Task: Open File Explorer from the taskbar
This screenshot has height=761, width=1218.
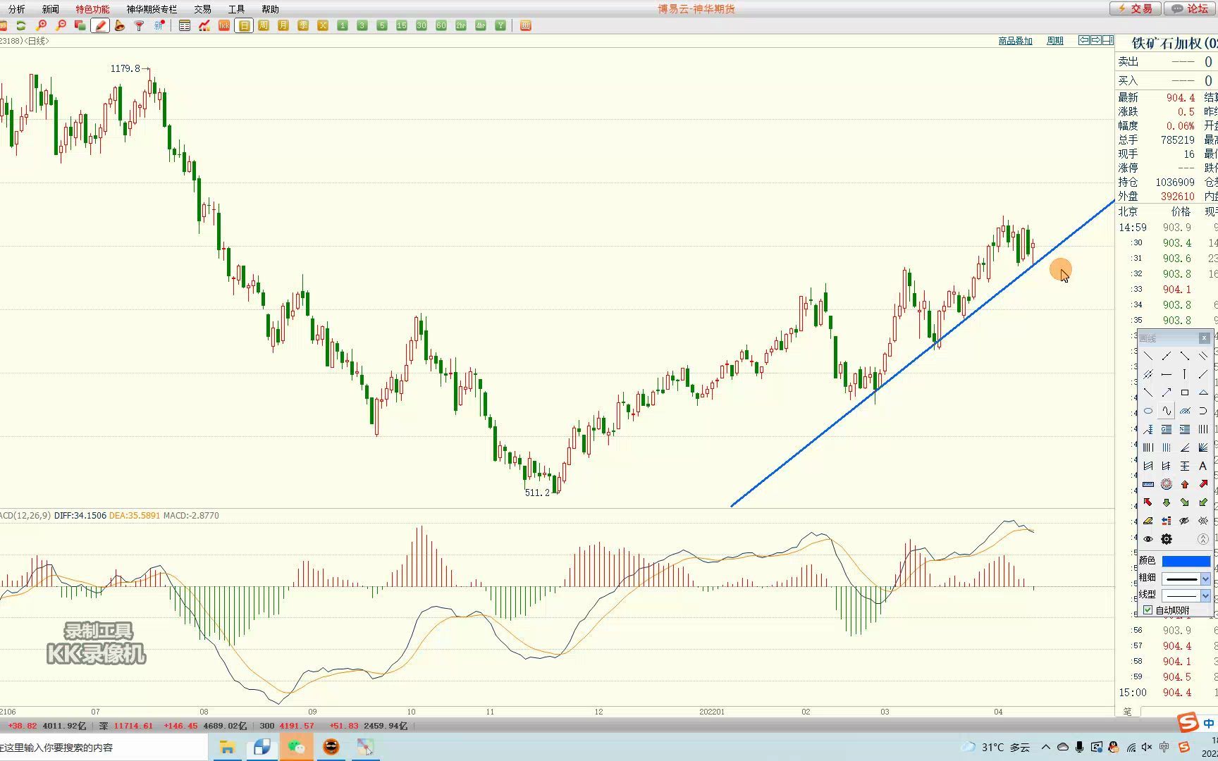Action: pos(227,747)
